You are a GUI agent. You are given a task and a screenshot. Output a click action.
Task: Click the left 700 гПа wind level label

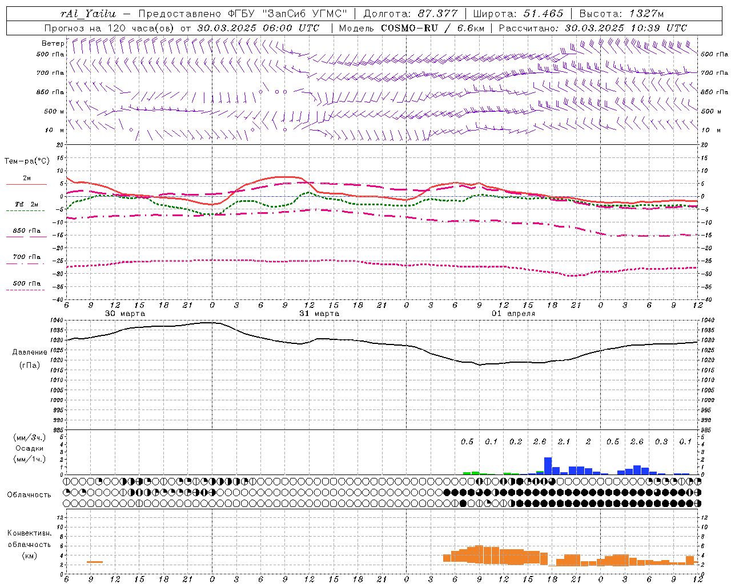click(x=50, y=73)
